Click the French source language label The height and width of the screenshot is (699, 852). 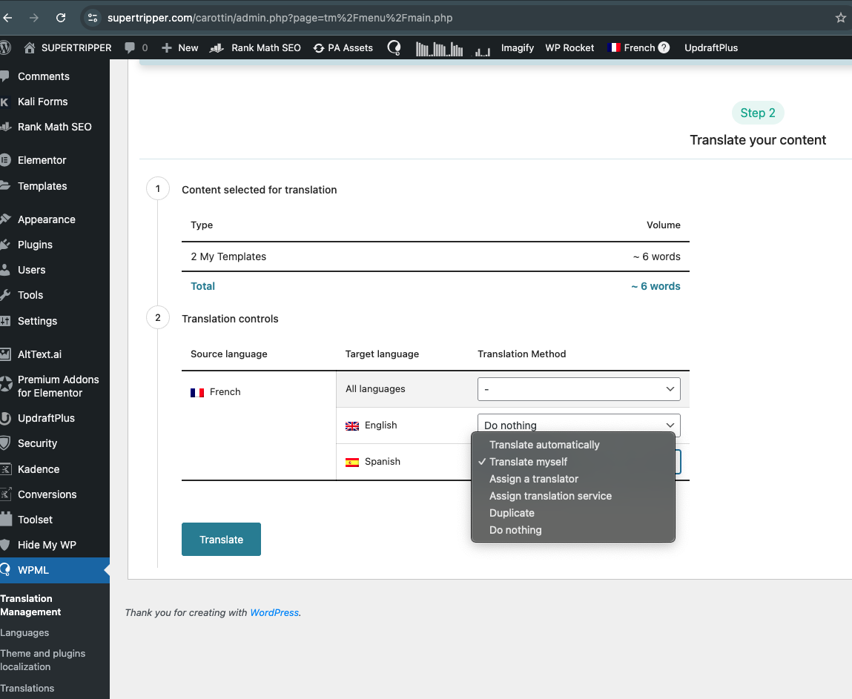(x=225, y=392)
